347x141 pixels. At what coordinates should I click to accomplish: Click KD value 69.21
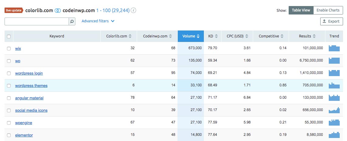(x=212, y=72)
